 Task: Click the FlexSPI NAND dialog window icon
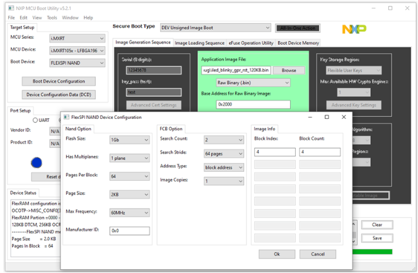pyautogui.click(x=66, y=117)
